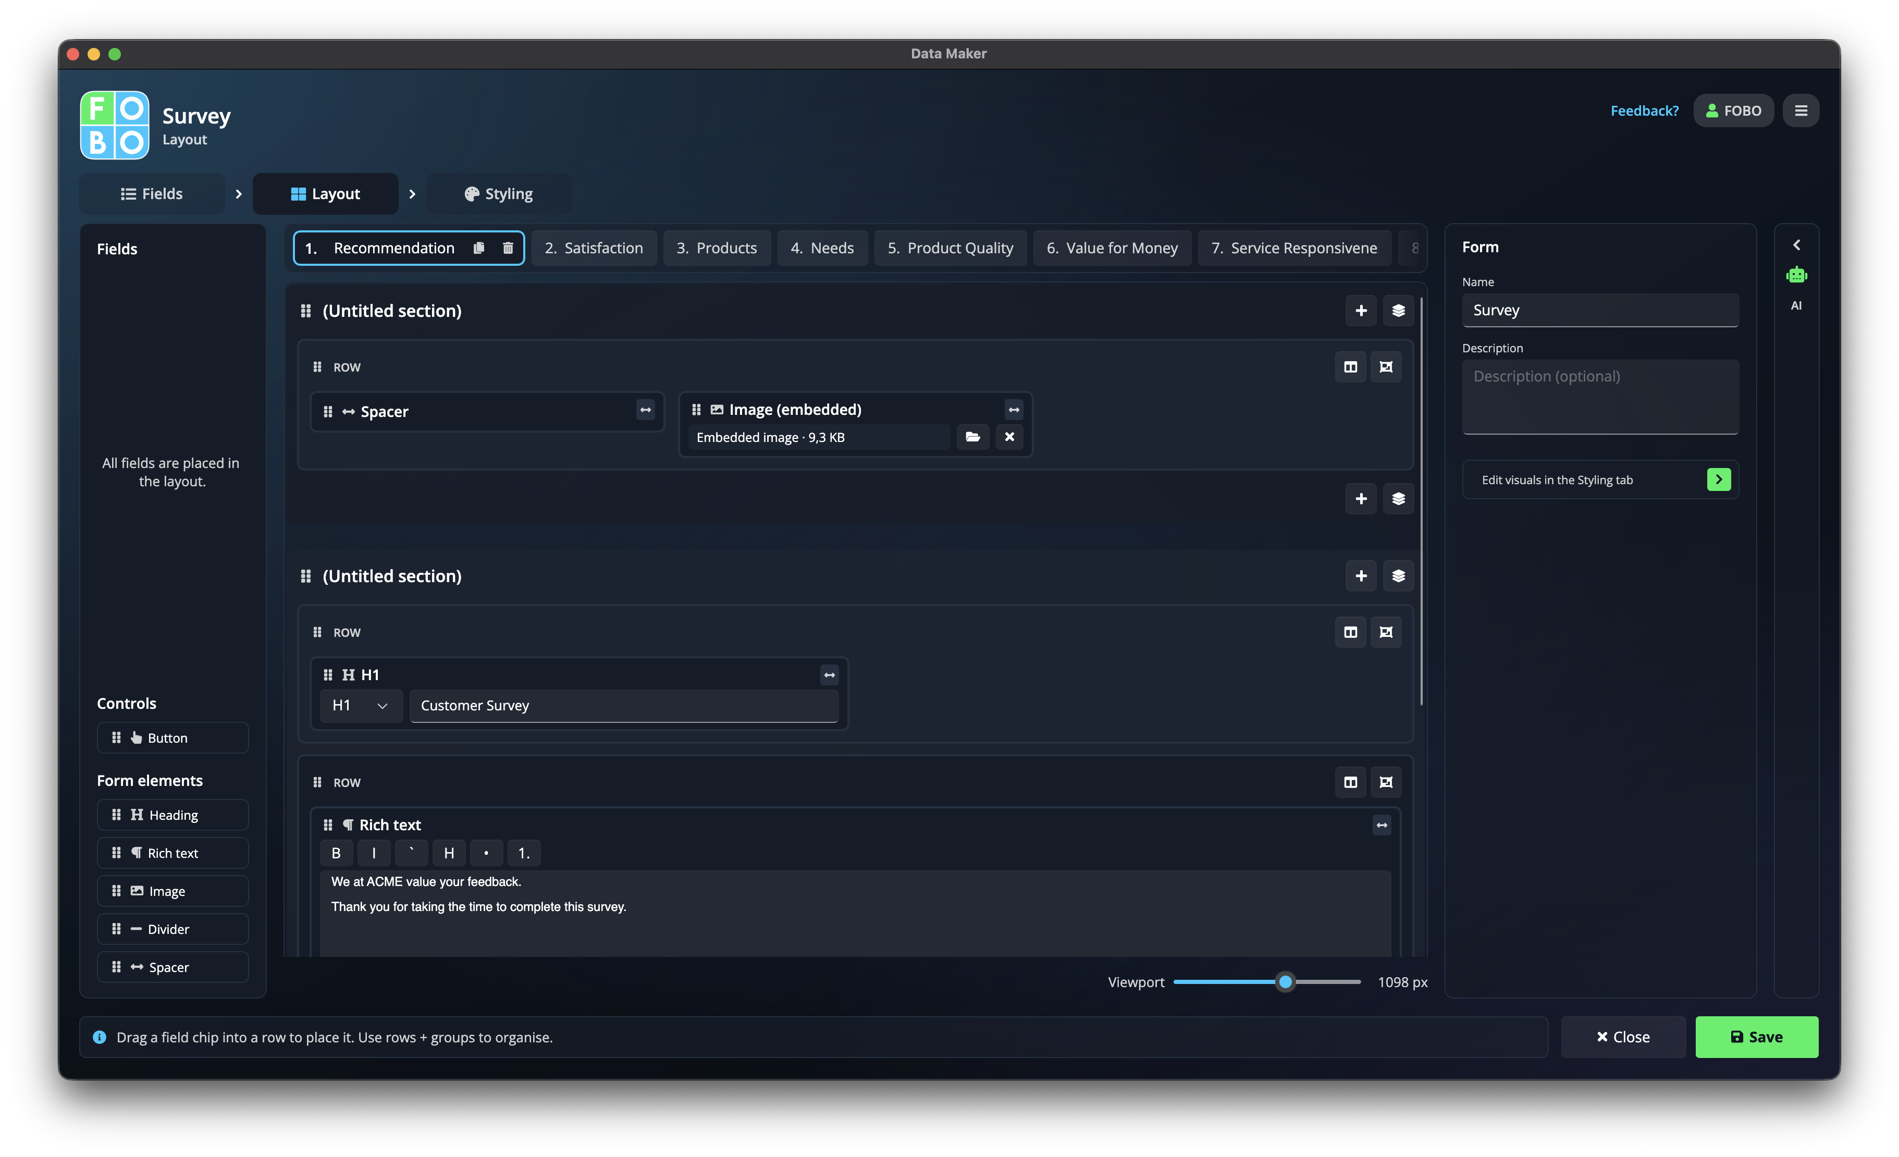Toggle numbered list in rich text toolbar
1899x1157 pixels.
click(x=524, y=853)
